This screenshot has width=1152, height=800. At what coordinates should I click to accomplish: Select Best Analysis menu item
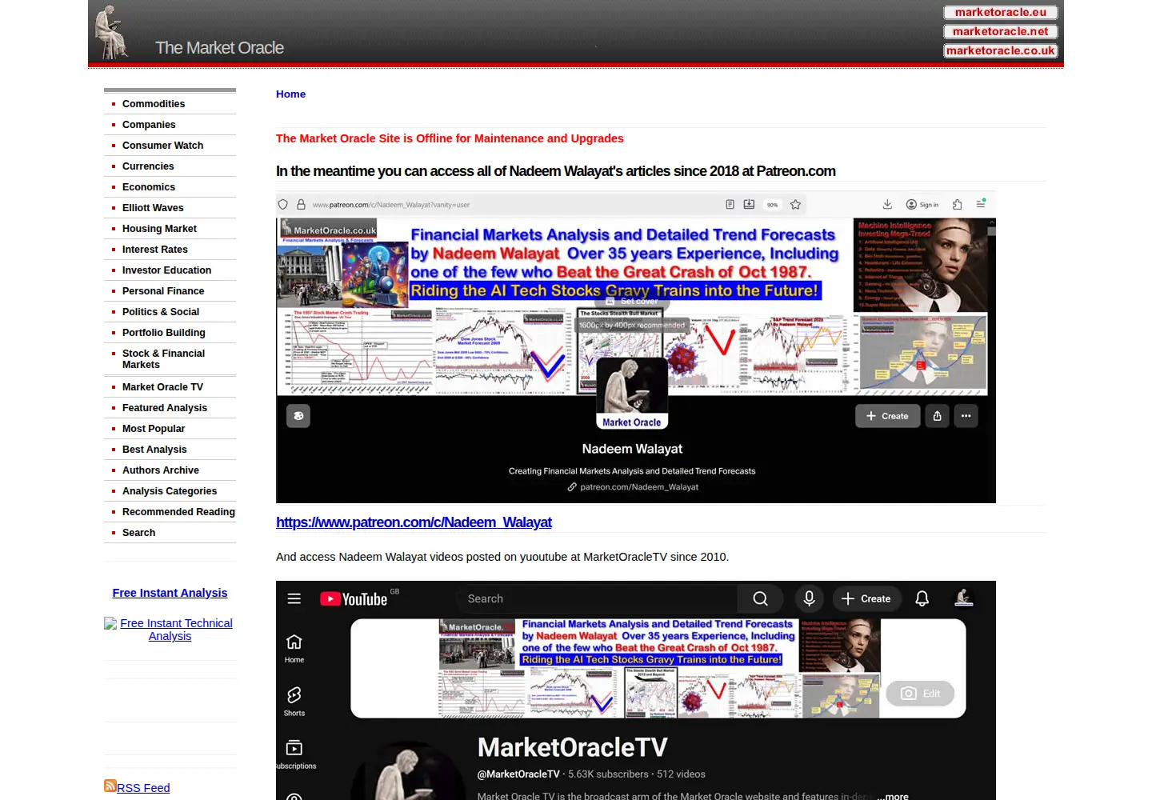click(154, 450)
